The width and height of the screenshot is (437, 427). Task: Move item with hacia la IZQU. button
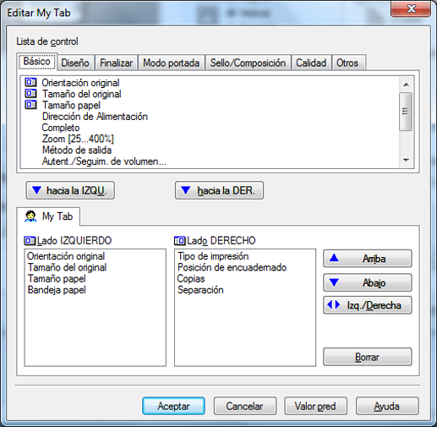pyautogui.click(x=70, y=190)
